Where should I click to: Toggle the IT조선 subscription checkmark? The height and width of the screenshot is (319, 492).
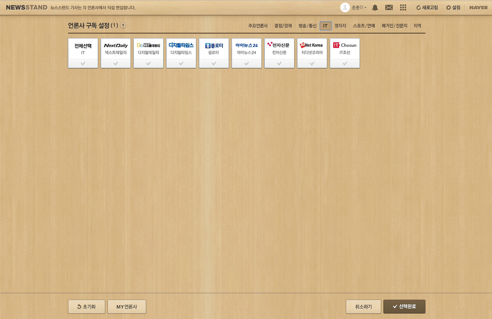(x=345, y=64)
